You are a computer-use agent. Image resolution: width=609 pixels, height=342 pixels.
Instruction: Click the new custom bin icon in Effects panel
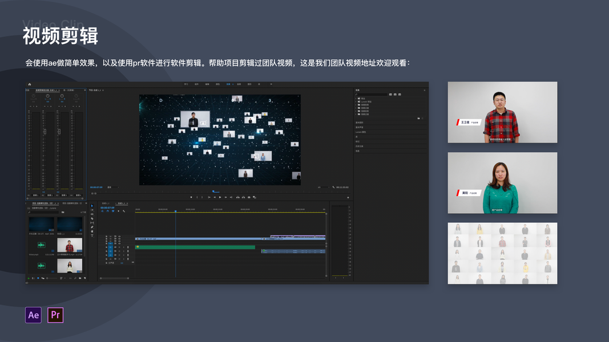419,118
